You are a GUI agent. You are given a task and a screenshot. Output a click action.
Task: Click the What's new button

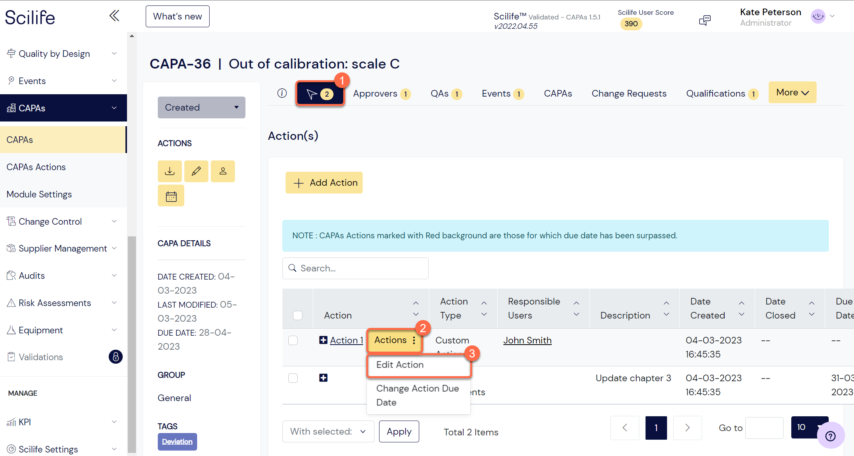tap(178, 16)
